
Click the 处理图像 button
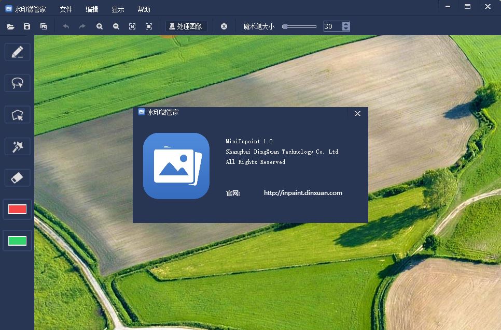[x=186, y=26]
